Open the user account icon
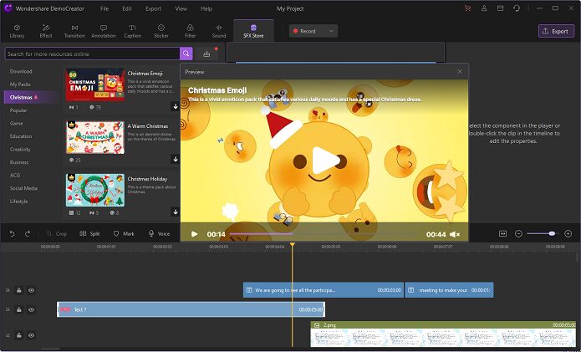The image size is (581, 352). coord(484,8)
